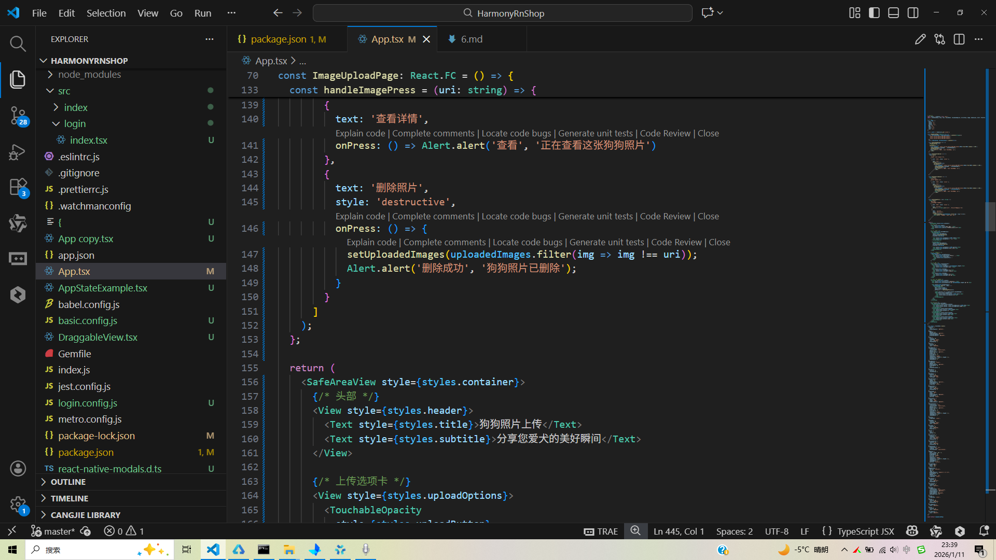The width and height of the screenshot is (996, 560).
Task: Click the HarmonyRnShop command center search box
Action: point(502,13)
